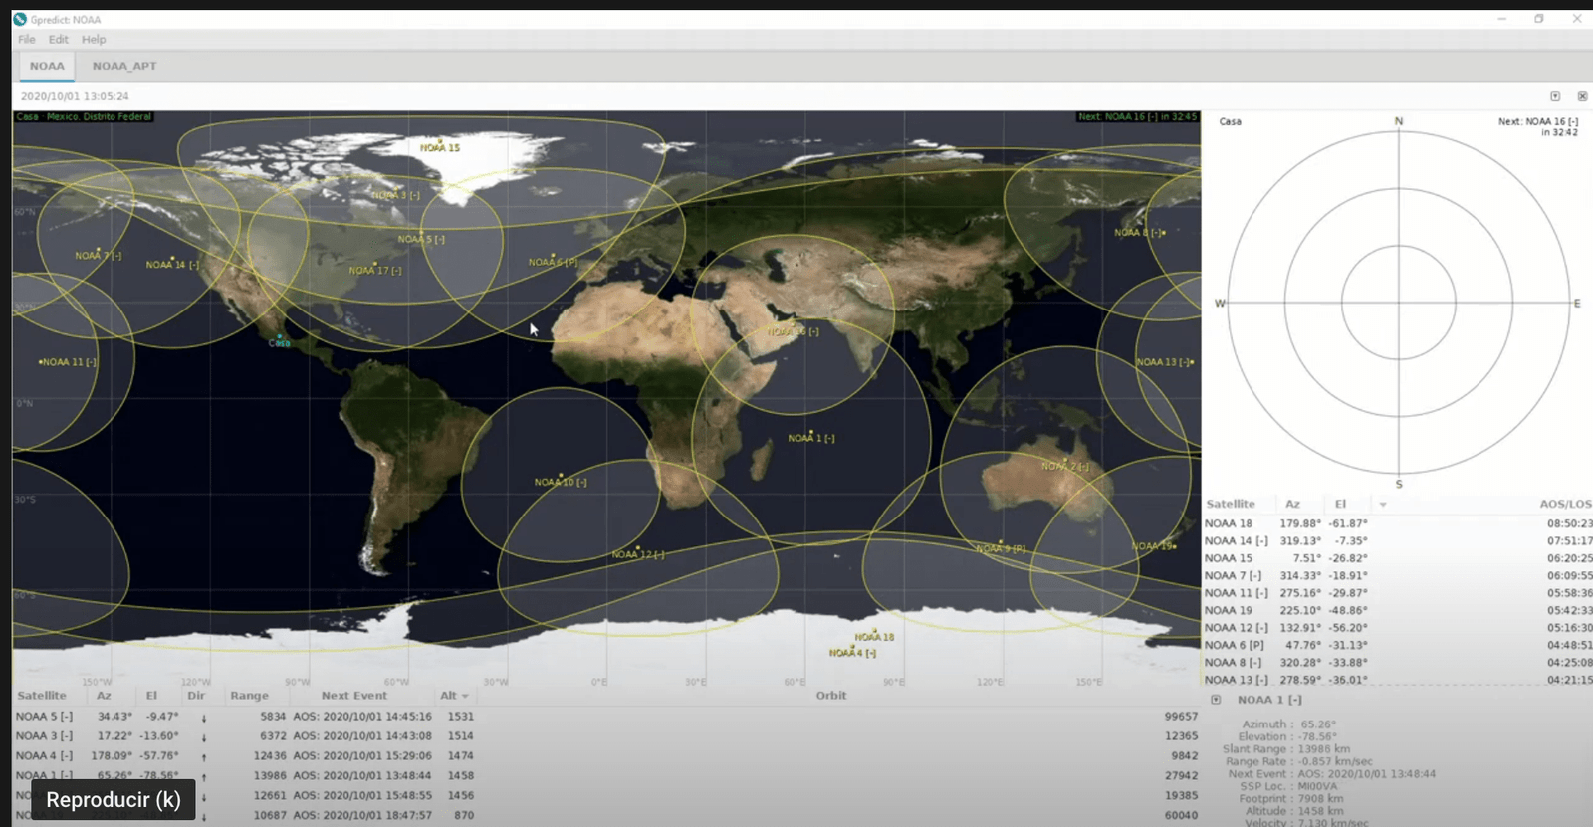Image resolution: width=1593 pixels, height=827 pixels.
Task: Click Next: NOAA 16 text on map
Action: [1137, 116]
